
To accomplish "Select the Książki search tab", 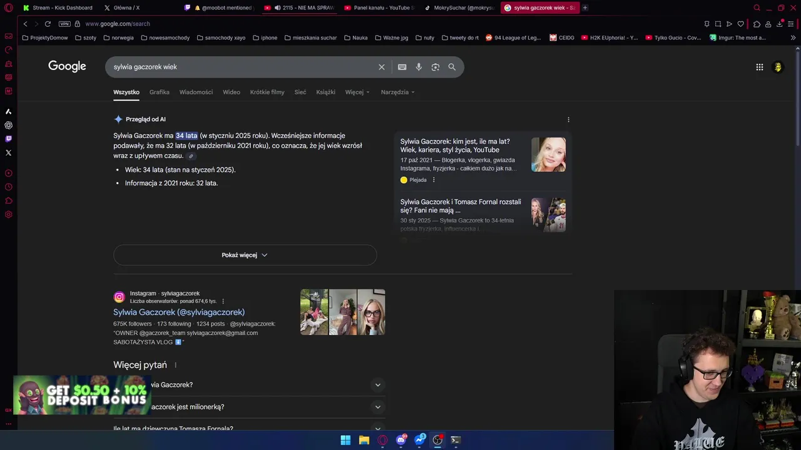I will pos(325,92).
